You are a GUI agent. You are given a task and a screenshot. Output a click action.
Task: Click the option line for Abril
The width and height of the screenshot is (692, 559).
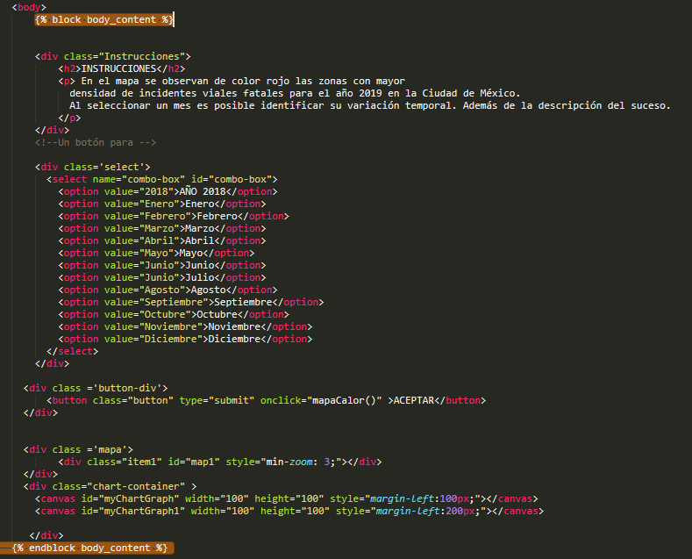162,240
